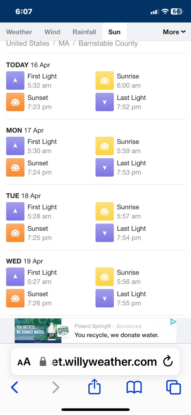Open the ad choices icon on the ad

tap(173, 322)
